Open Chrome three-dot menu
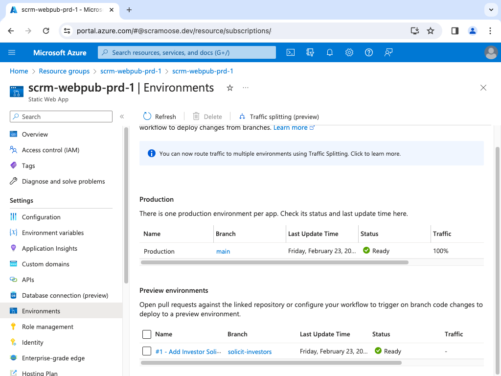 pyautogui.click(x=490, y=31)
